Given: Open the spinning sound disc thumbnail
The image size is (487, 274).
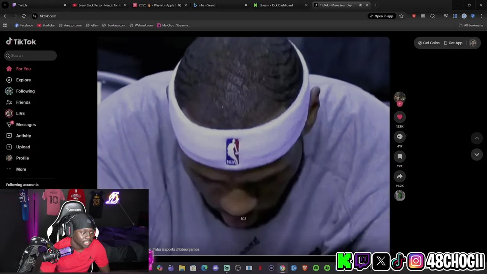Looking at the screenshot, I should (x=399, y=196).
